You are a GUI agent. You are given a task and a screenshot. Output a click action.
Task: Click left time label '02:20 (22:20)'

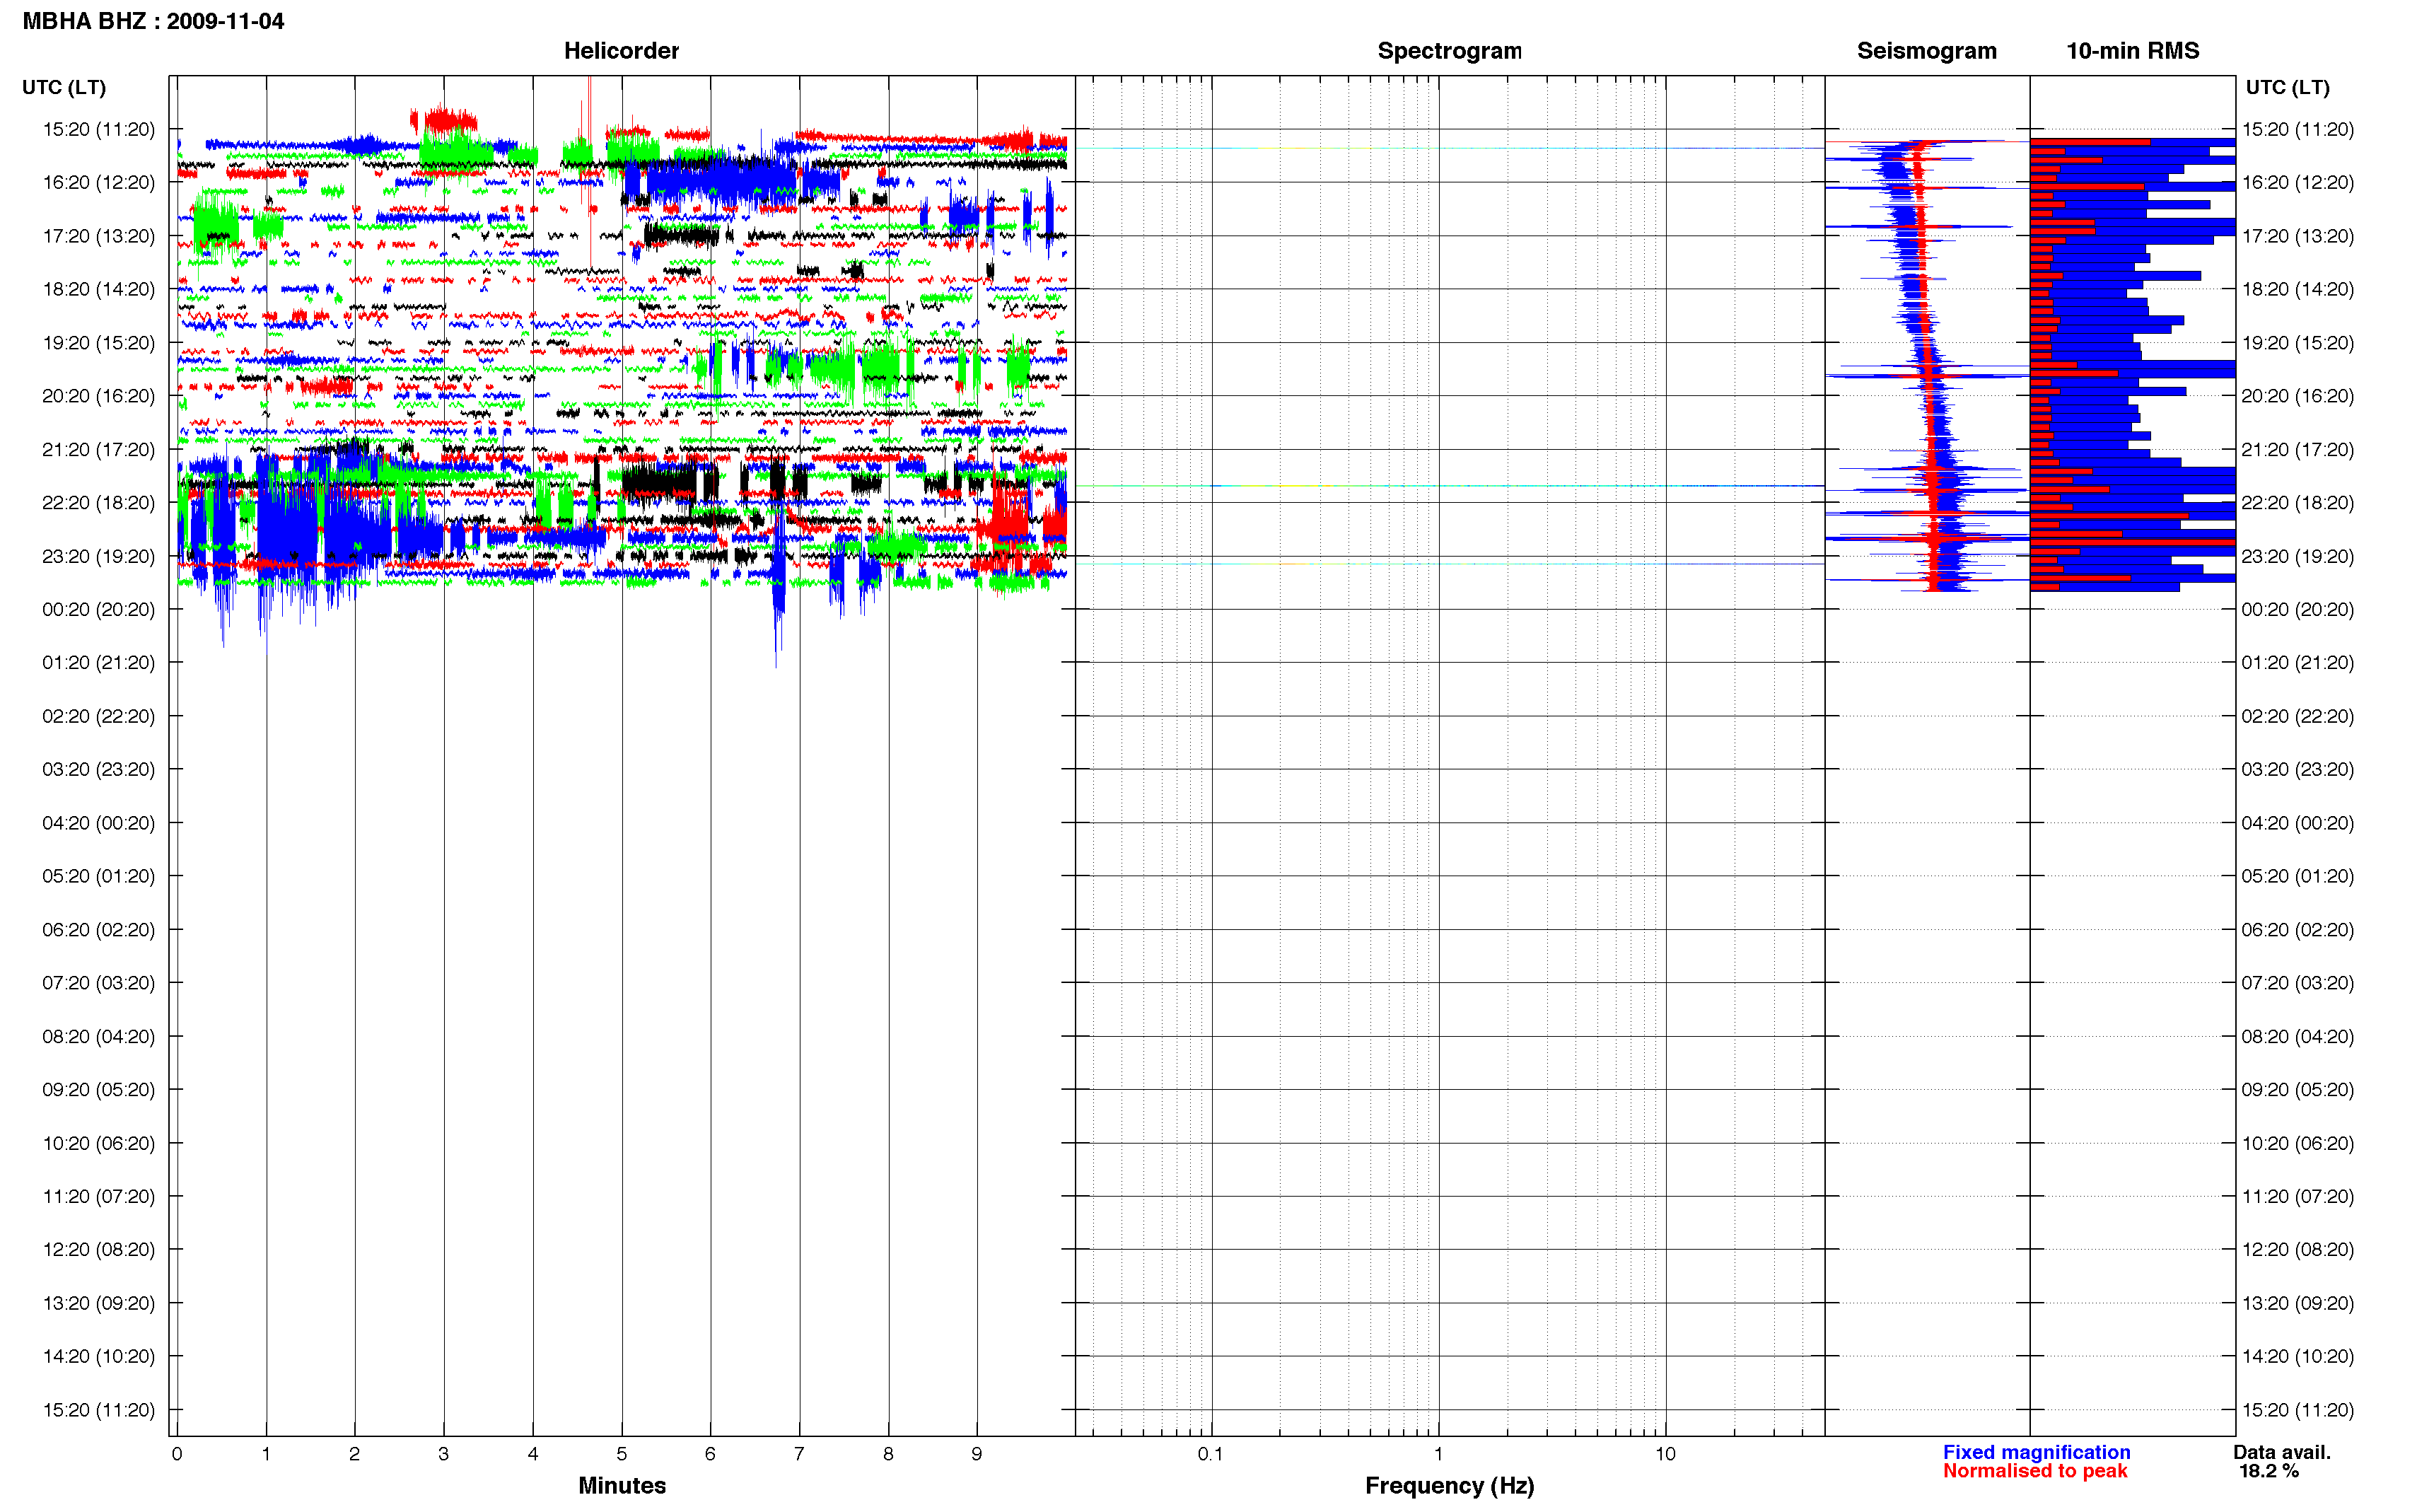pyautogui.click(x=99, y=716)
